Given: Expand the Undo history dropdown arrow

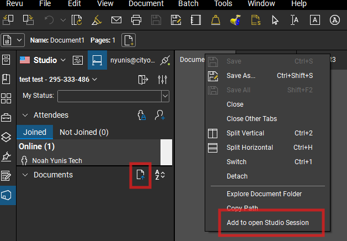Looking at the screenshot, I should click(x=63, y=20).
